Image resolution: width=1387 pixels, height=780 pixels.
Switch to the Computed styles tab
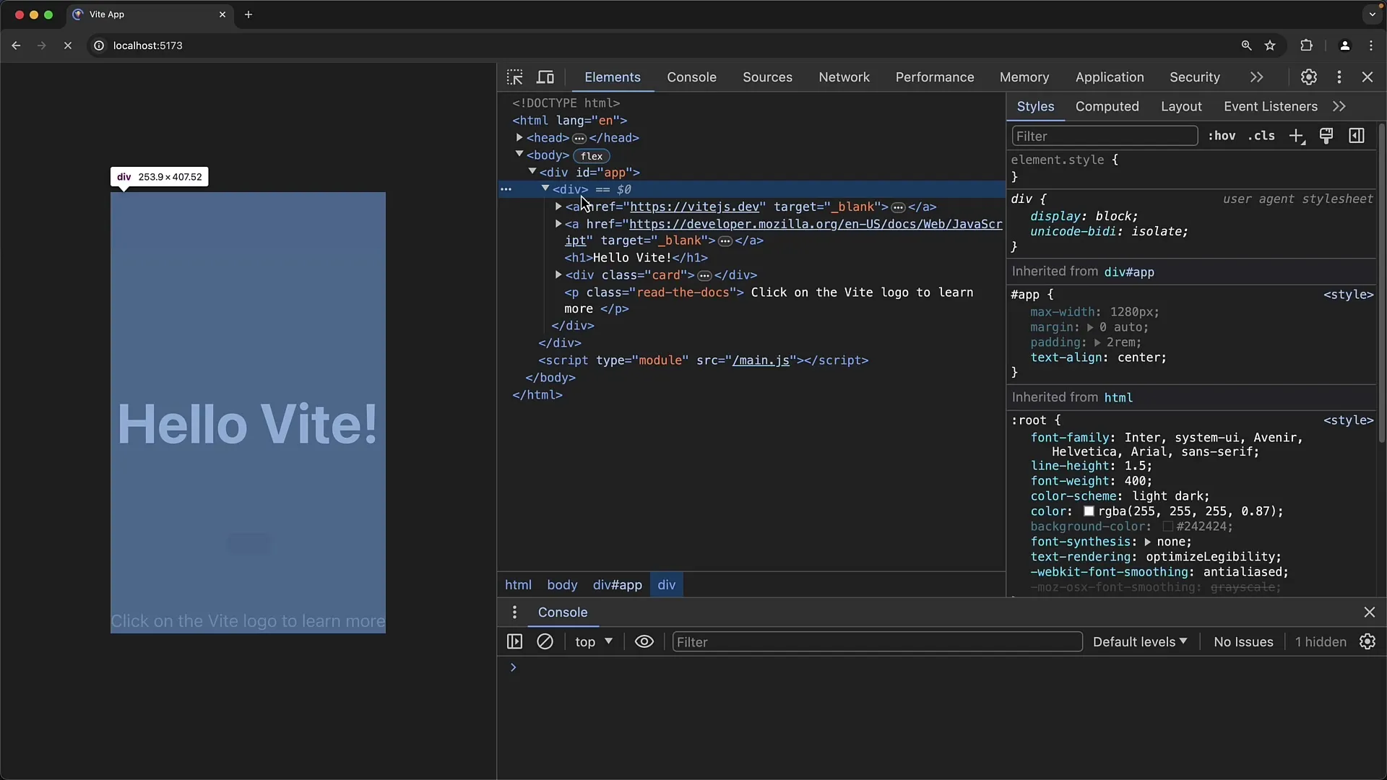coord(1107,106)
